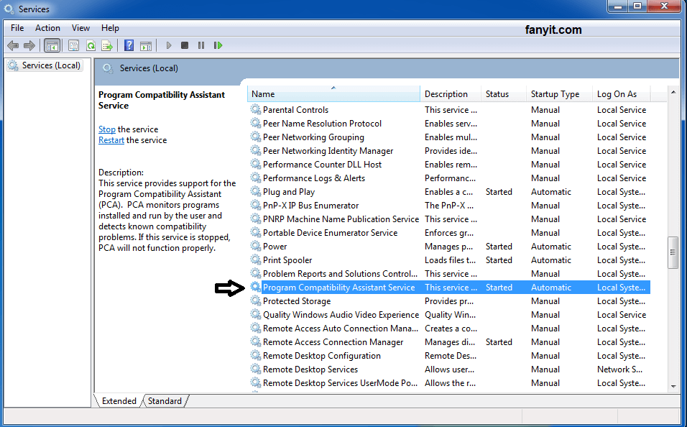Screen dimensions: 687x427
Task: Click the Back navigation arrow
Action: click(x=12, y=45)
